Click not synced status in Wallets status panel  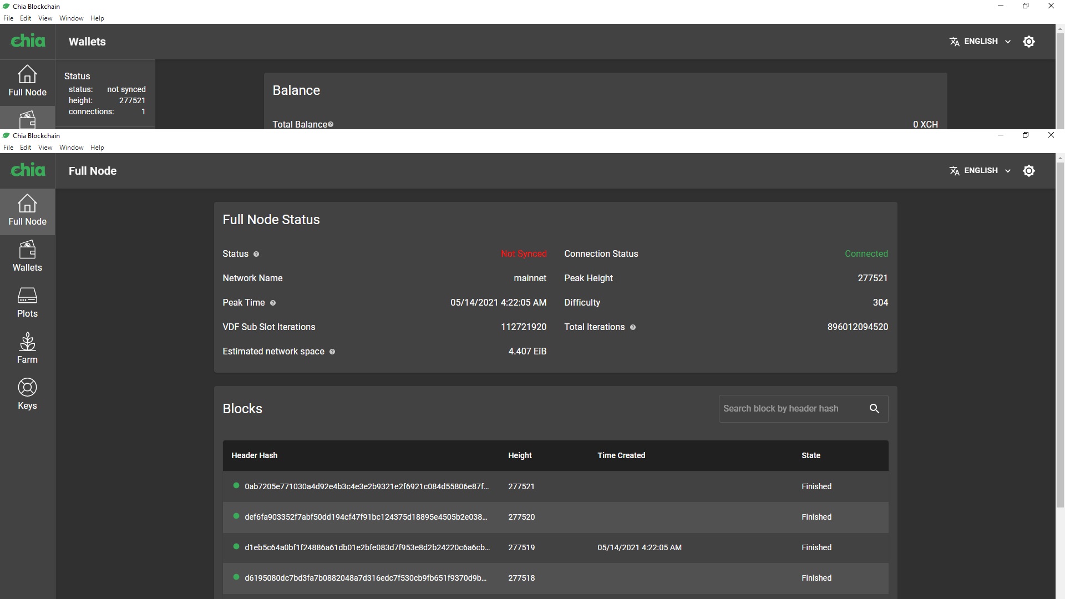pos(126,89)
